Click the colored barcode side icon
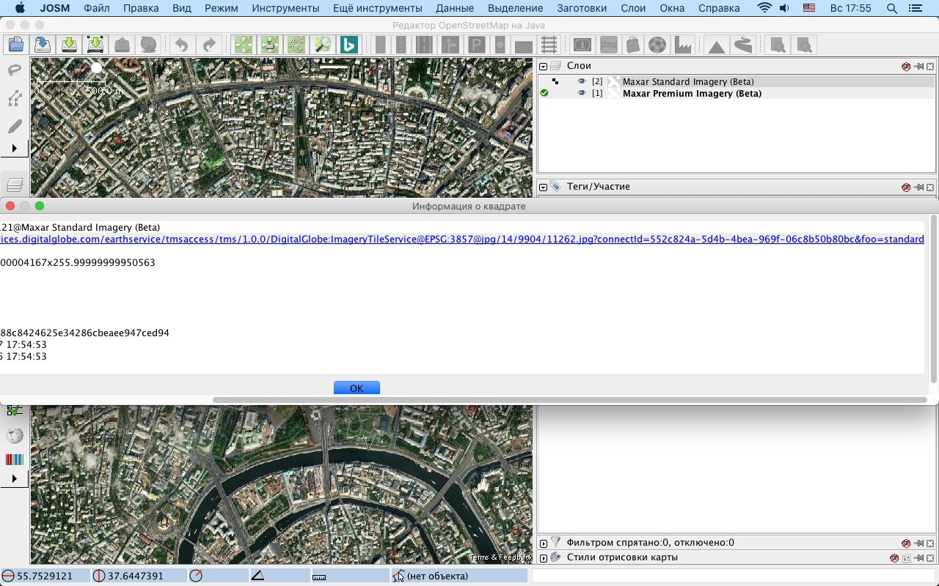 point(15,460)
